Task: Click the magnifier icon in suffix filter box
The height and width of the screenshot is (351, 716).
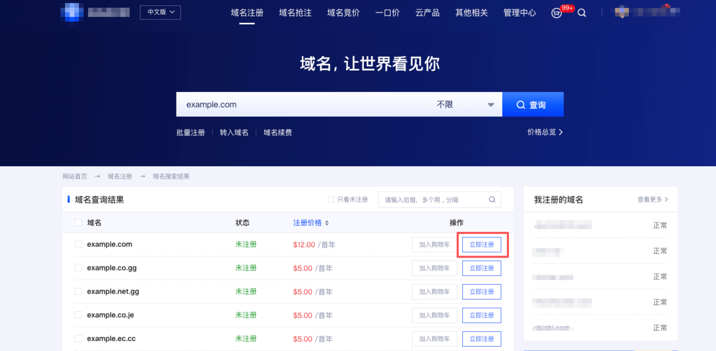Action: point(492,199)
